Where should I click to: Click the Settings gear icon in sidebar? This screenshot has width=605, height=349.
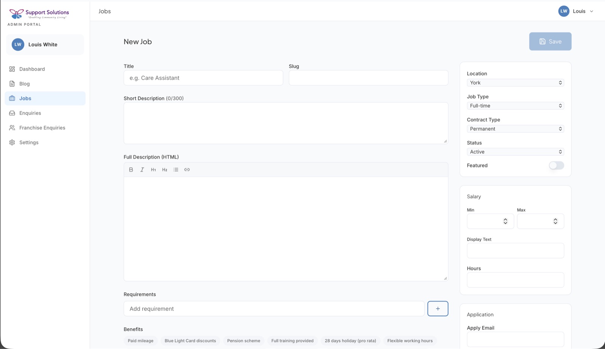12,142
